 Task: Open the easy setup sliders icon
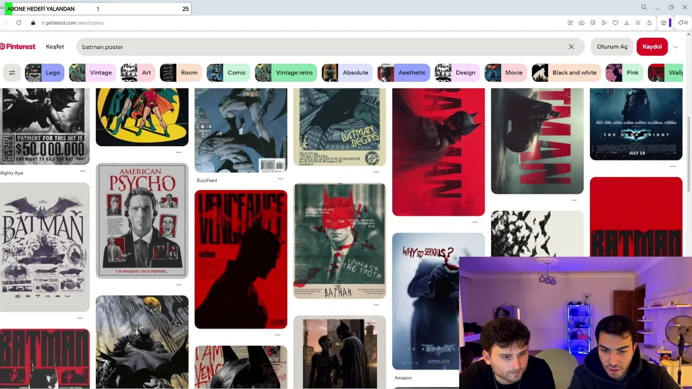click(638, 23)
